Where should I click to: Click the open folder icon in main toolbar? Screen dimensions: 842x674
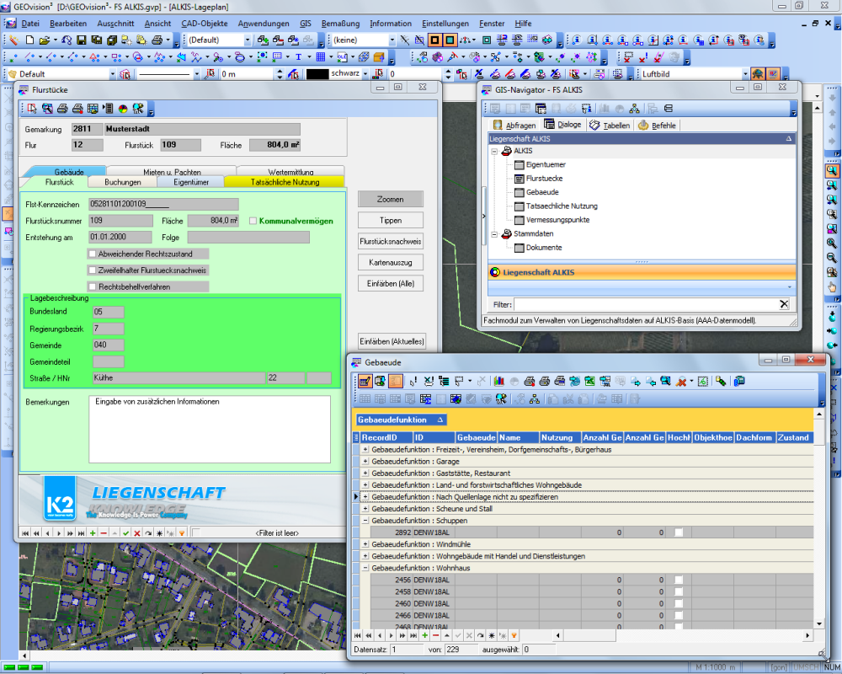click(x=45, y=40)
